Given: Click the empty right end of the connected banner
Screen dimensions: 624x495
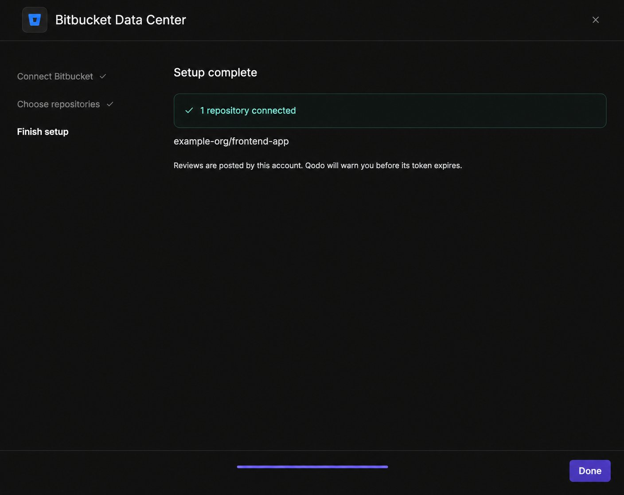Looking at the screenshot, I should (532, 110).
